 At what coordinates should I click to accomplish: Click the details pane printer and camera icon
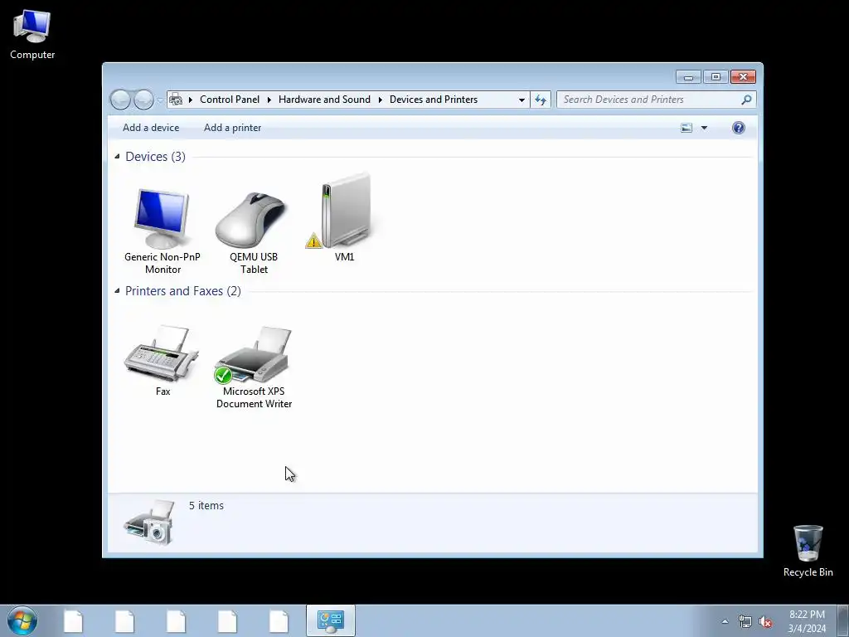[x=149, y=523]
